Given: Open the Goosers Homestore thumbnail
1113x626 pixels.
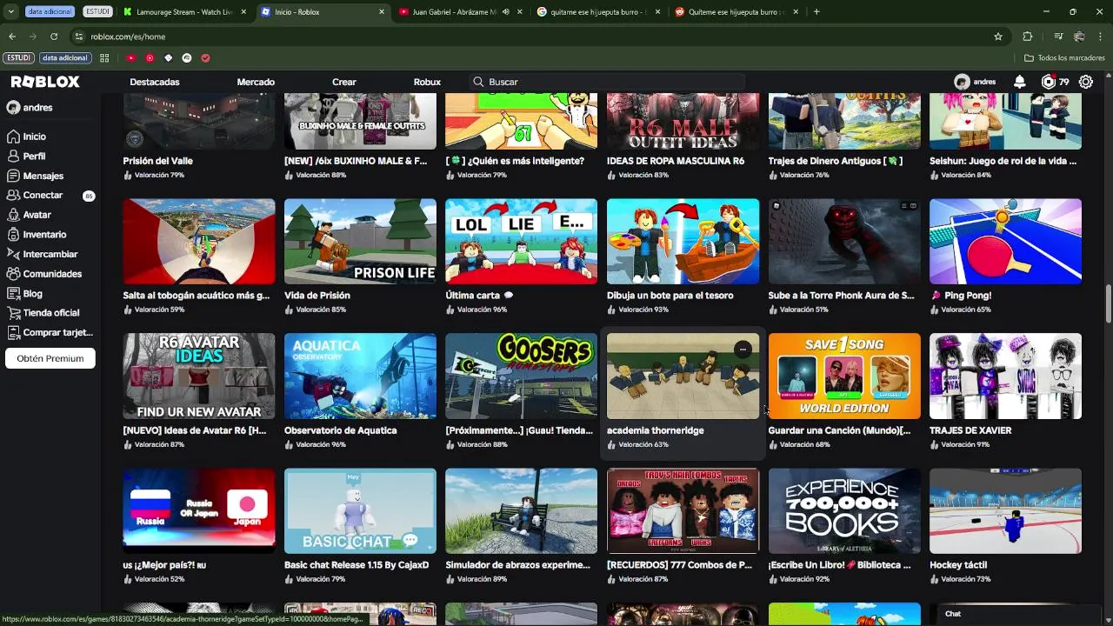Looking at the screenshot, I should [522, 376].
